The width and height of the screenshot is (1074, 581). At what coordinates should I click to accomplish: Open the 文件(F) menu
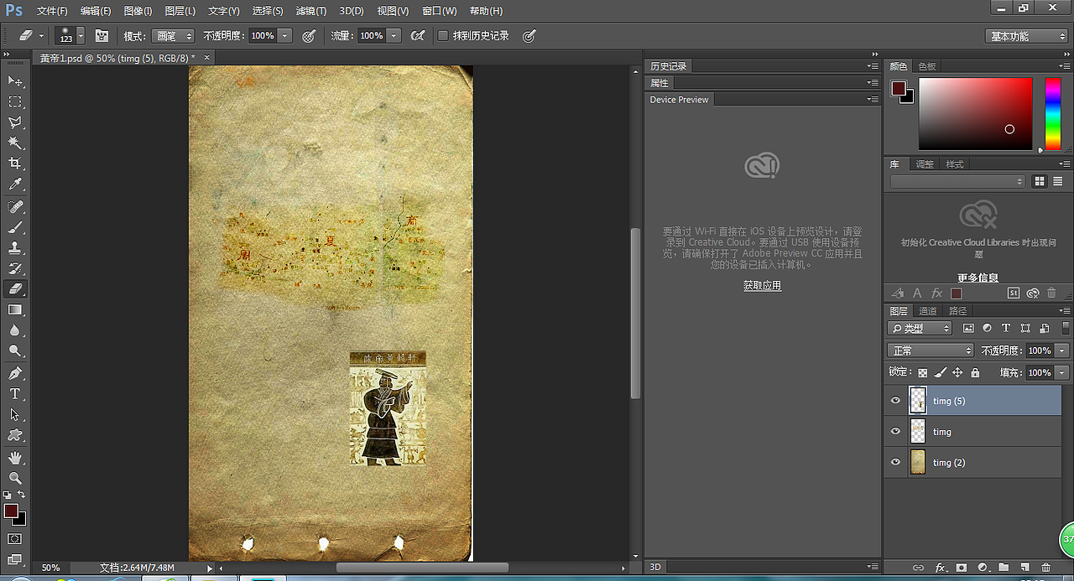[x=51, y=11]
